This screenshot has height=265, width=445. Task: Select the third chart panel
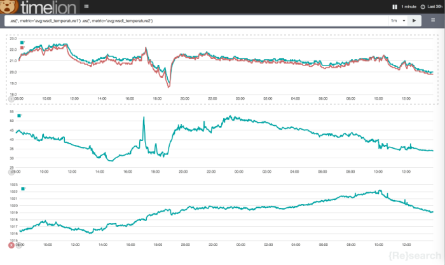(222, 215)
